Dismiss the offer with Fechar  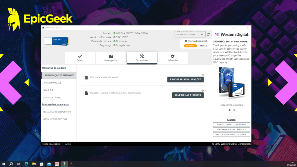coord(203,46)
